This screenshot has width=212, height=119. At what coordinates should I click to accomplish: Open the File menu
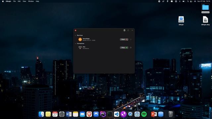click(14, 1)
